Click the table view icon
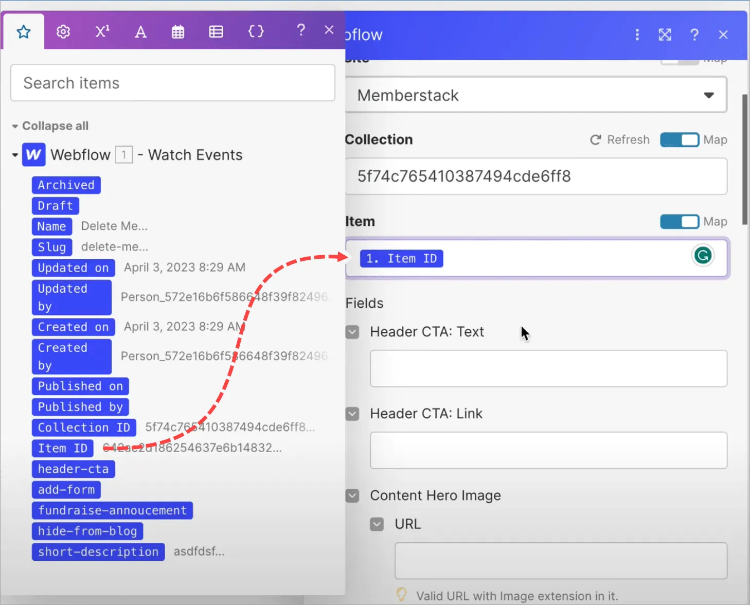The image size is (750, 605). (x=216, y=31)
